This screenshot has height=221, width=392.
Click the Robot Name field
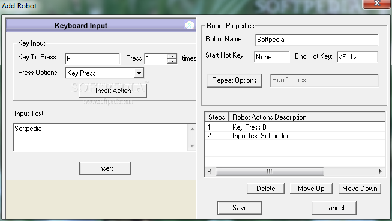[x=316, y=40]
